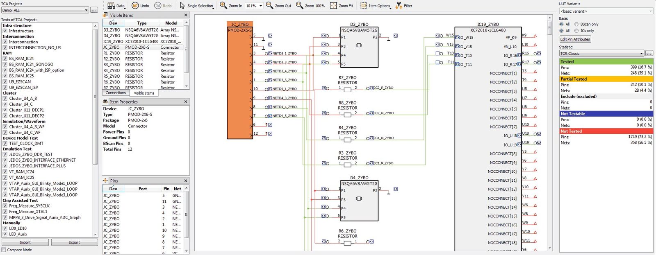
Task: Click the Undo icon
Action: click(135, 6)
